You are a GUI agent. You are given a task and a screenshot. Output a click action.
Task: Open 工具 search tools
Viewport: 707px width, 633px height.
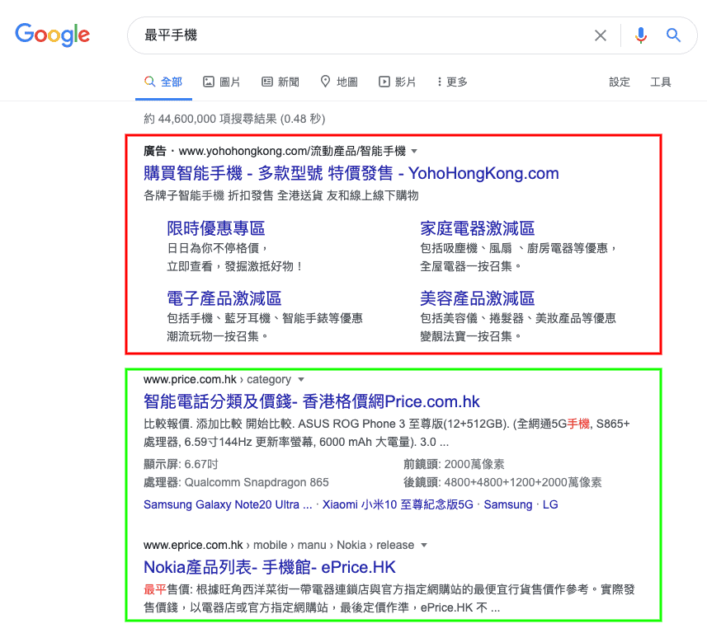(x=661, y=82)
